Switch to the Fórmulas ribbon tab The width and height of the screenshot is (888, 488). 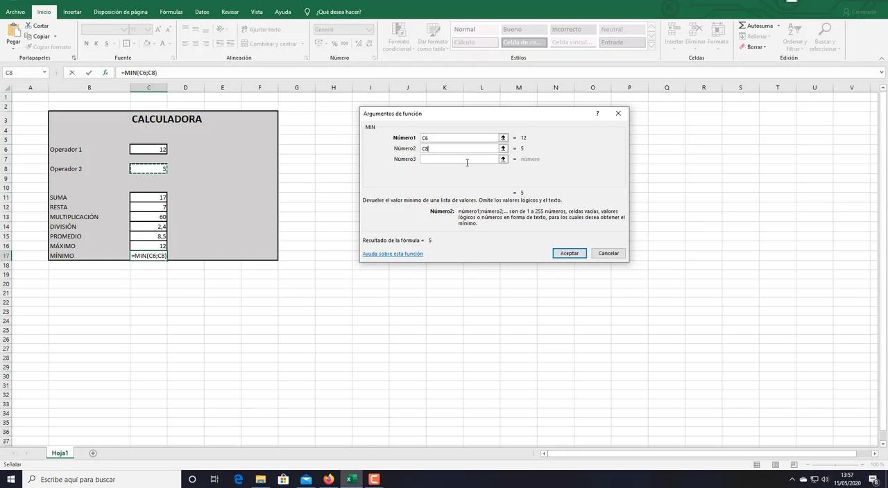[170, 12]
